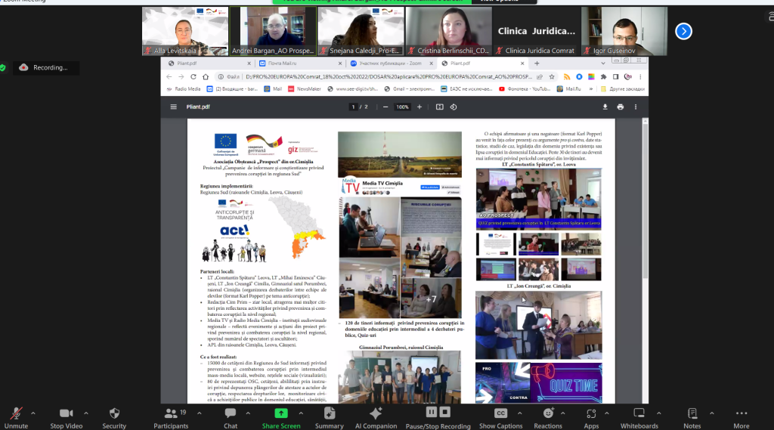Open the Security shield menu

[x=114, y=418]
